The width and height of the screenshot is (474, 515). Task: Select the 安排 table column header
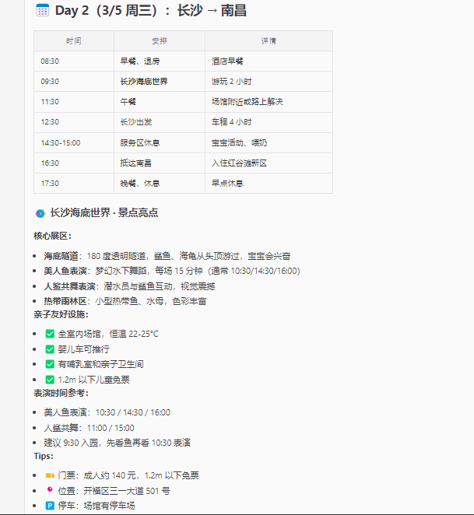(159, 40)
